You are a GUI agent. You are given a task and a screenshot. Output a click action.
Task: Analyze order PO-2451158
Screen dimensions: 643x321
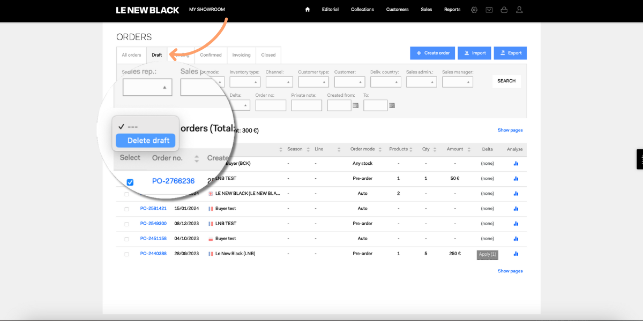pyautogui.click(x=516, y=239)
